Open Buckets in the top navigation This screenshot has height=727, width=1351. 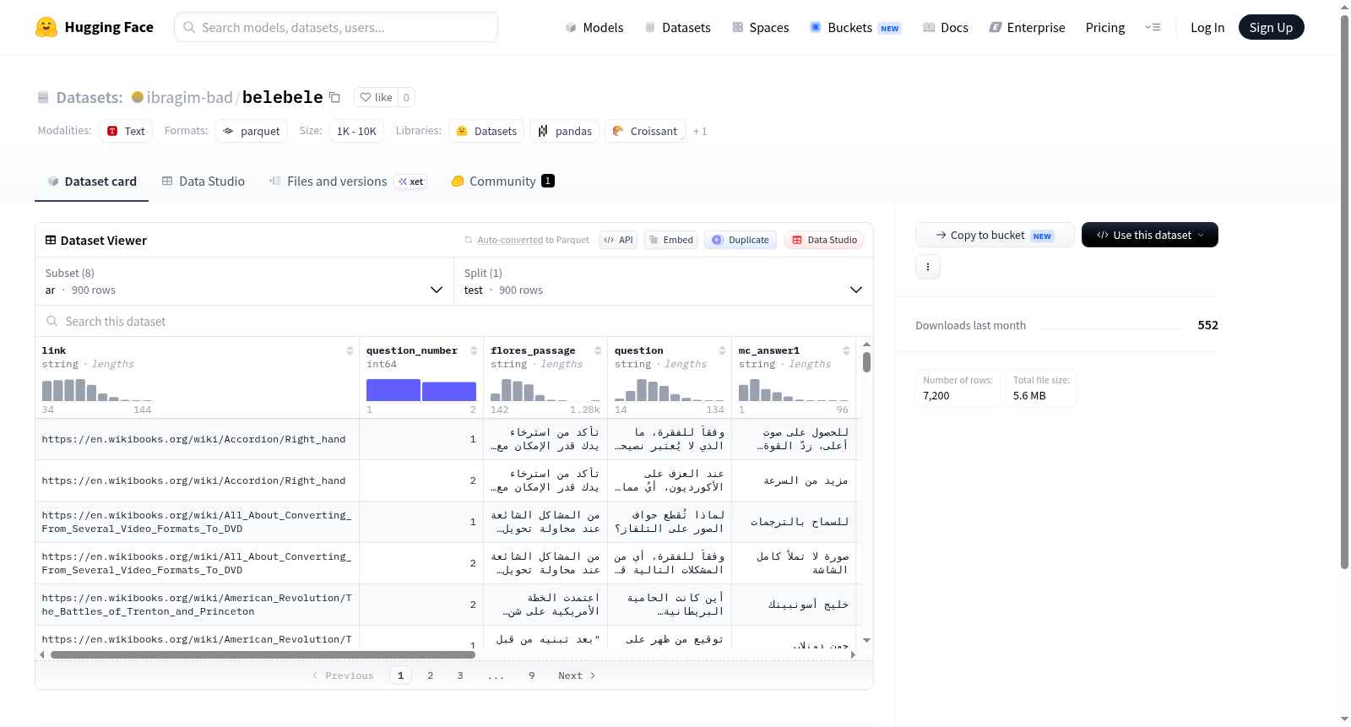[x=855, y=27]
